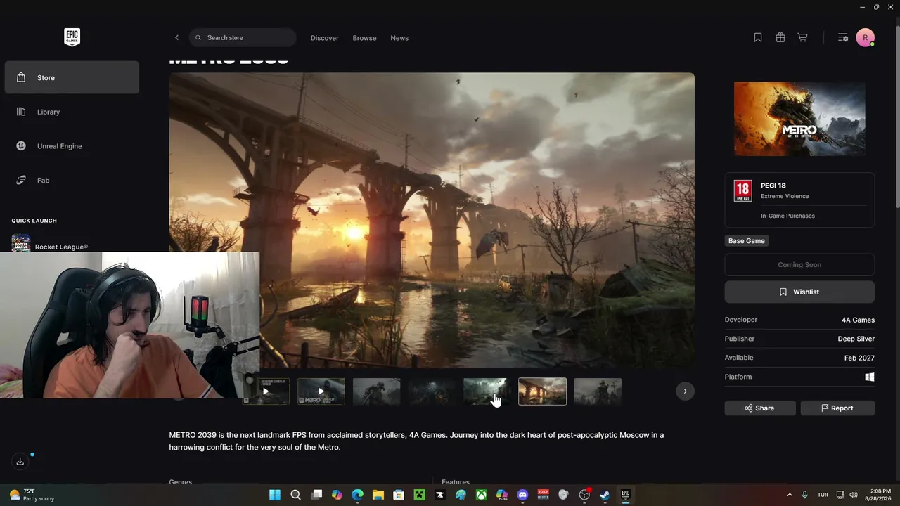Image resolution: width=900 pixels, height=506 pixels.
Task: Open volume controls in system tray
Action: tap(854, 495)
